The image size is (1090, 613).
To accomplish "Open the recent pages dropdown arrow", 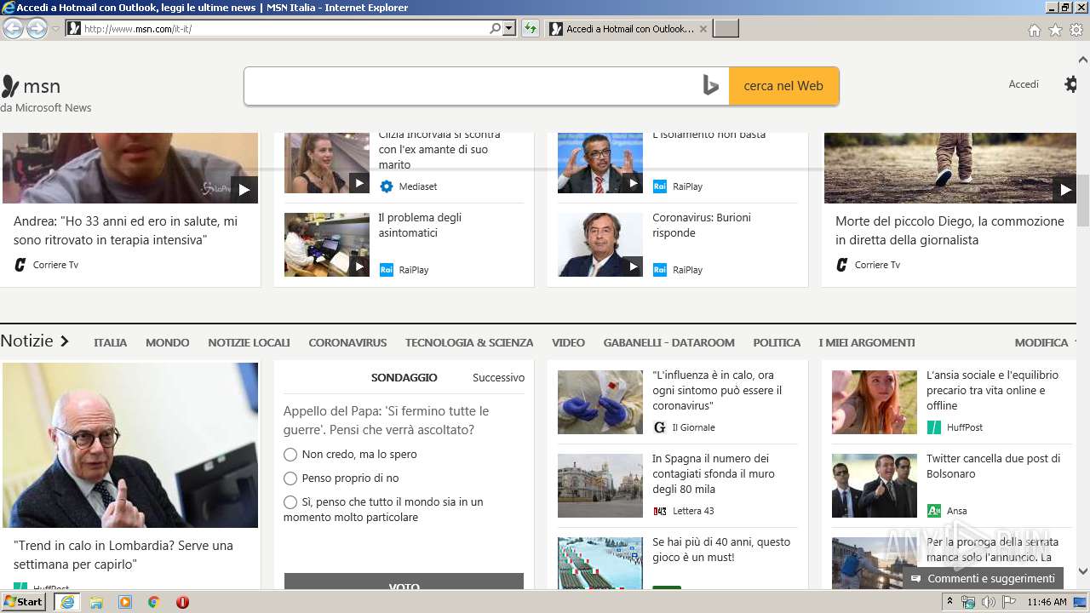I will coord(56,29).
